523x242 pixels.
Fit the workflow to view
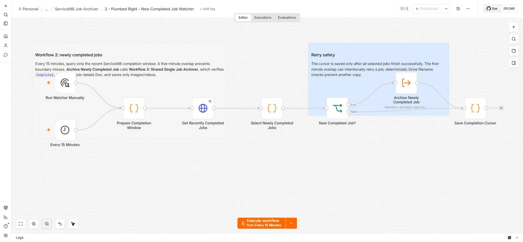point(21,224)
